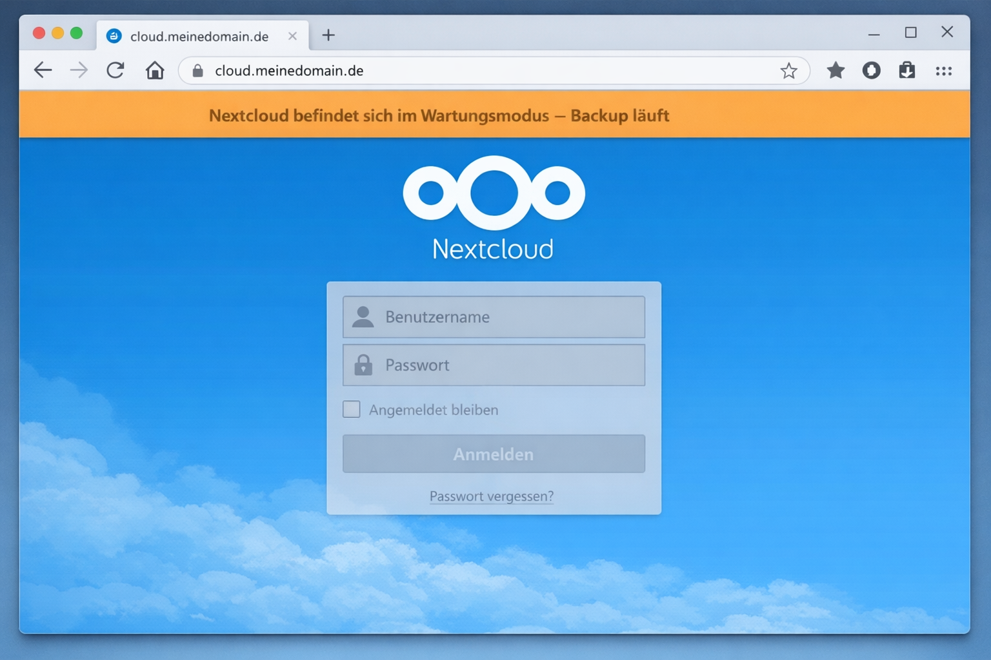Screen dimensions: 991x660
Task: Open the Passwort vergessen link
Action: pos(492,496)
